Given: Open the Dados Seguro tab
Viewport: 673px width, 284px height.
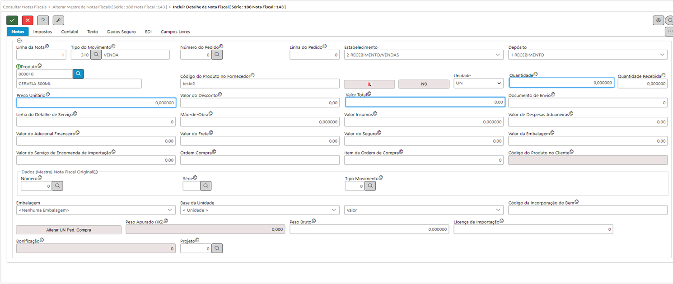Looking at the screenshot, I should 121,32.
